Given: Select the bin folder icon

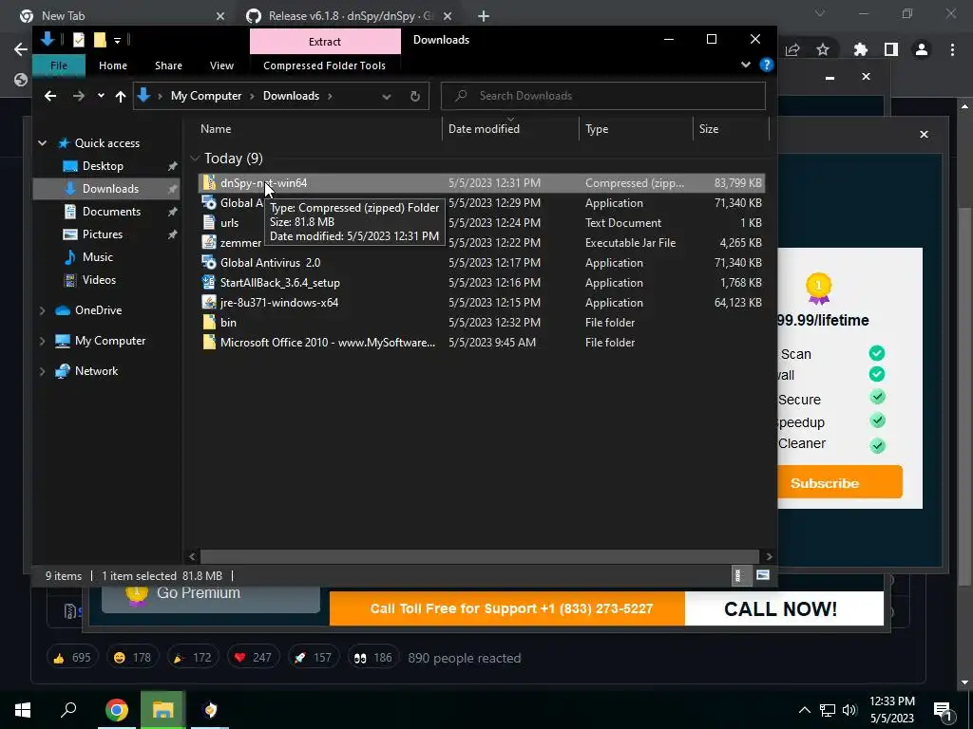Looking at the screenshot, I should (209, 323).
